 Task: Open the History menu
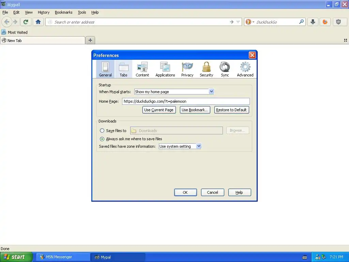[x=44, y=13]
